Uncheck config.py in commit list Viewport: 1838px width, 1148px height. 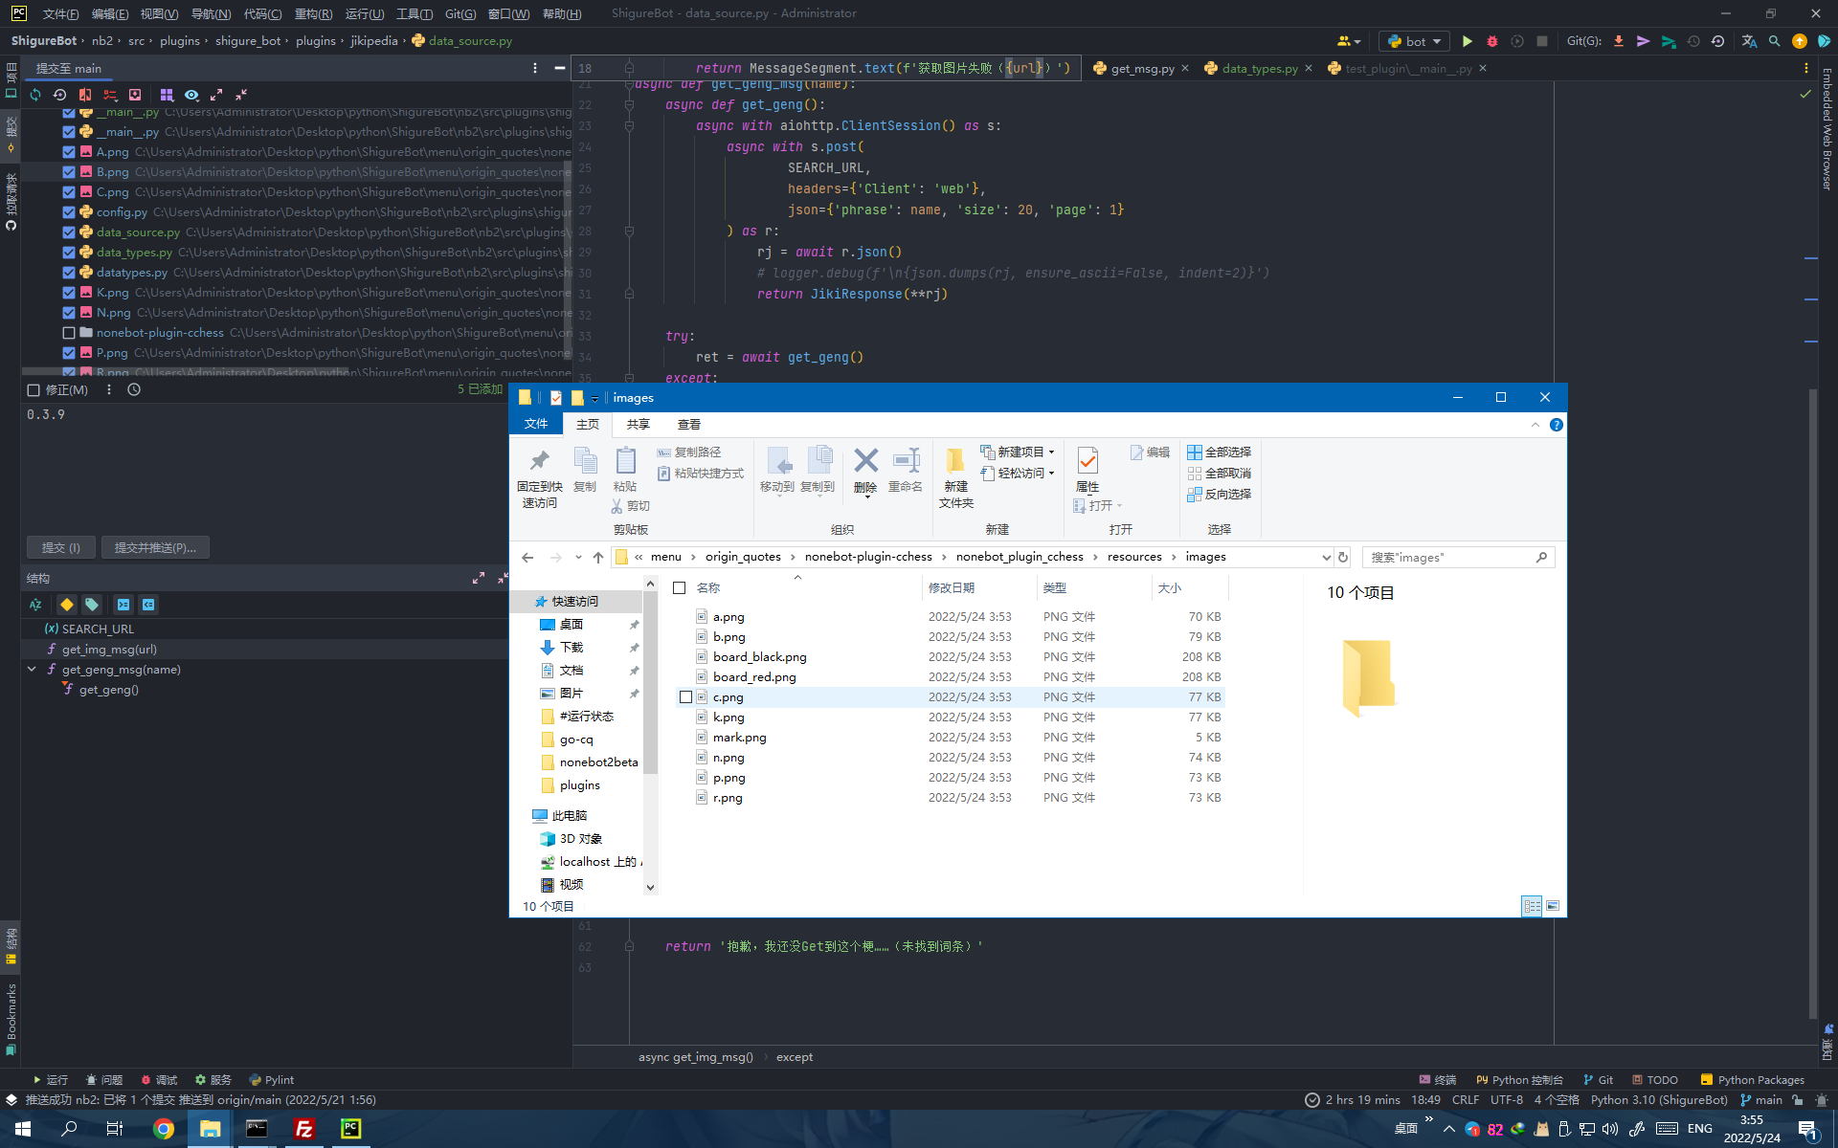[69, 212]
